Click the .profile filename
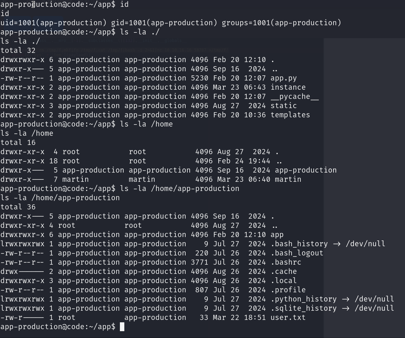 288,290
